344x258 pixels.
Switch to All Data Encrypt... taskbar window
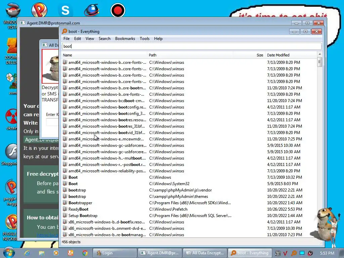click(x=205, y=253)
